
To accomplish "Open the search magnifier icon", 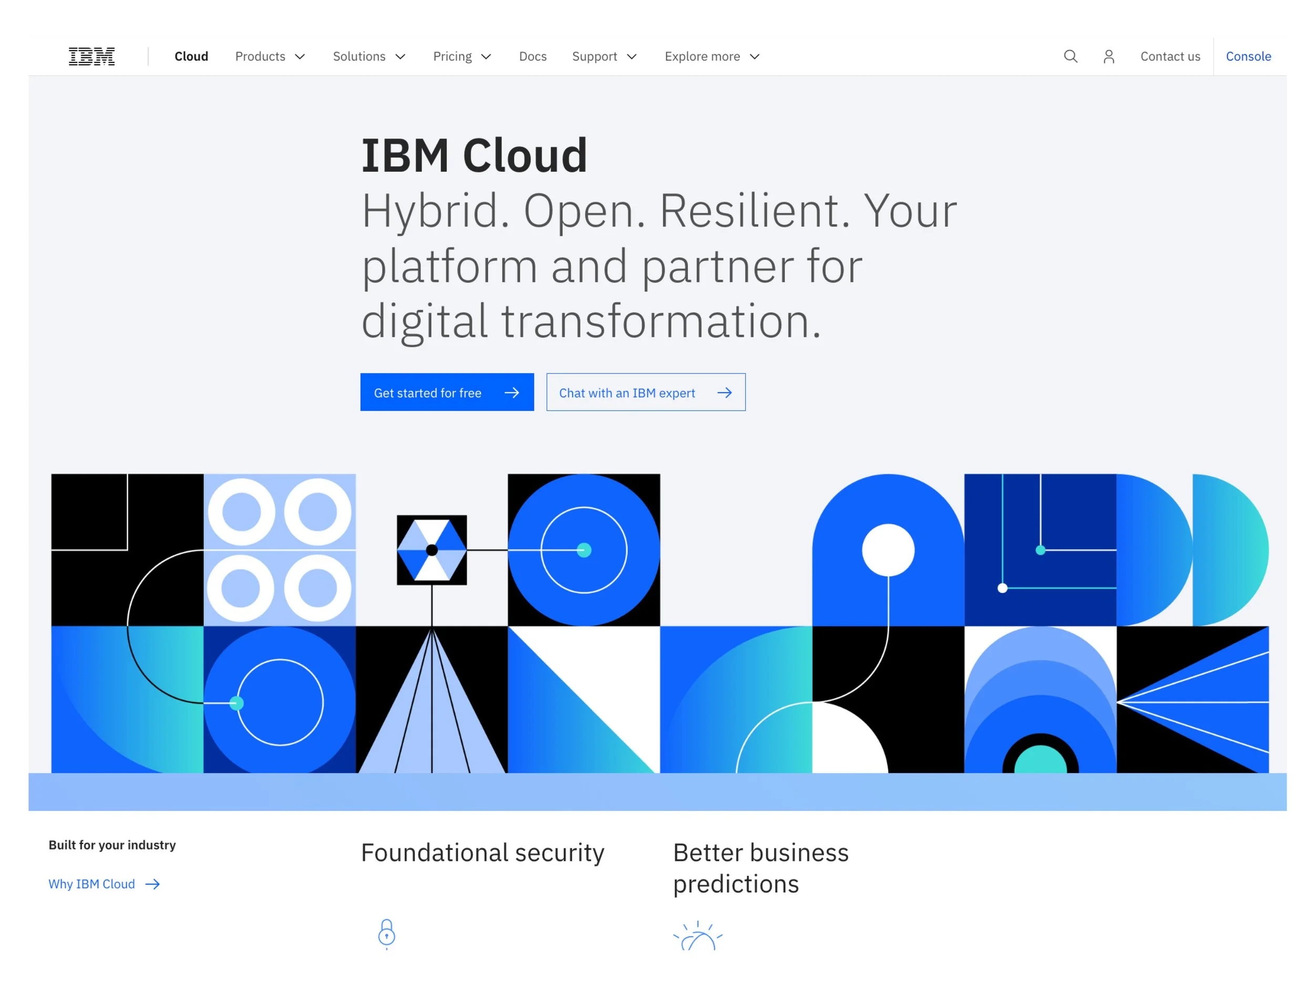I will (1071, 56).
